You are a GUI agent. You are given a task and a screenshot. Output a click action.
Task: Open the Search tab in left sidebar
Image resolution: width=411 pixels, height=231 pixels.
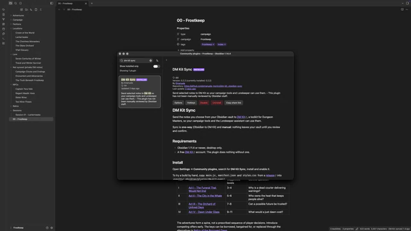pyautogui.click(x=15, y=3)
